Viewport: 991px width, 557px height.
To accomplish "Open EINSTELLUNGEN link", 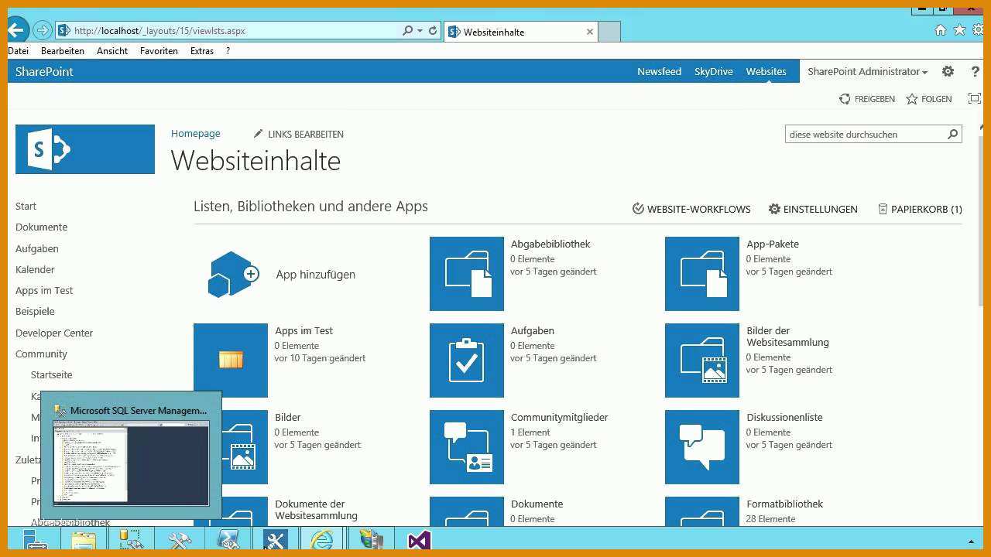I will click(x=813, y=209).
